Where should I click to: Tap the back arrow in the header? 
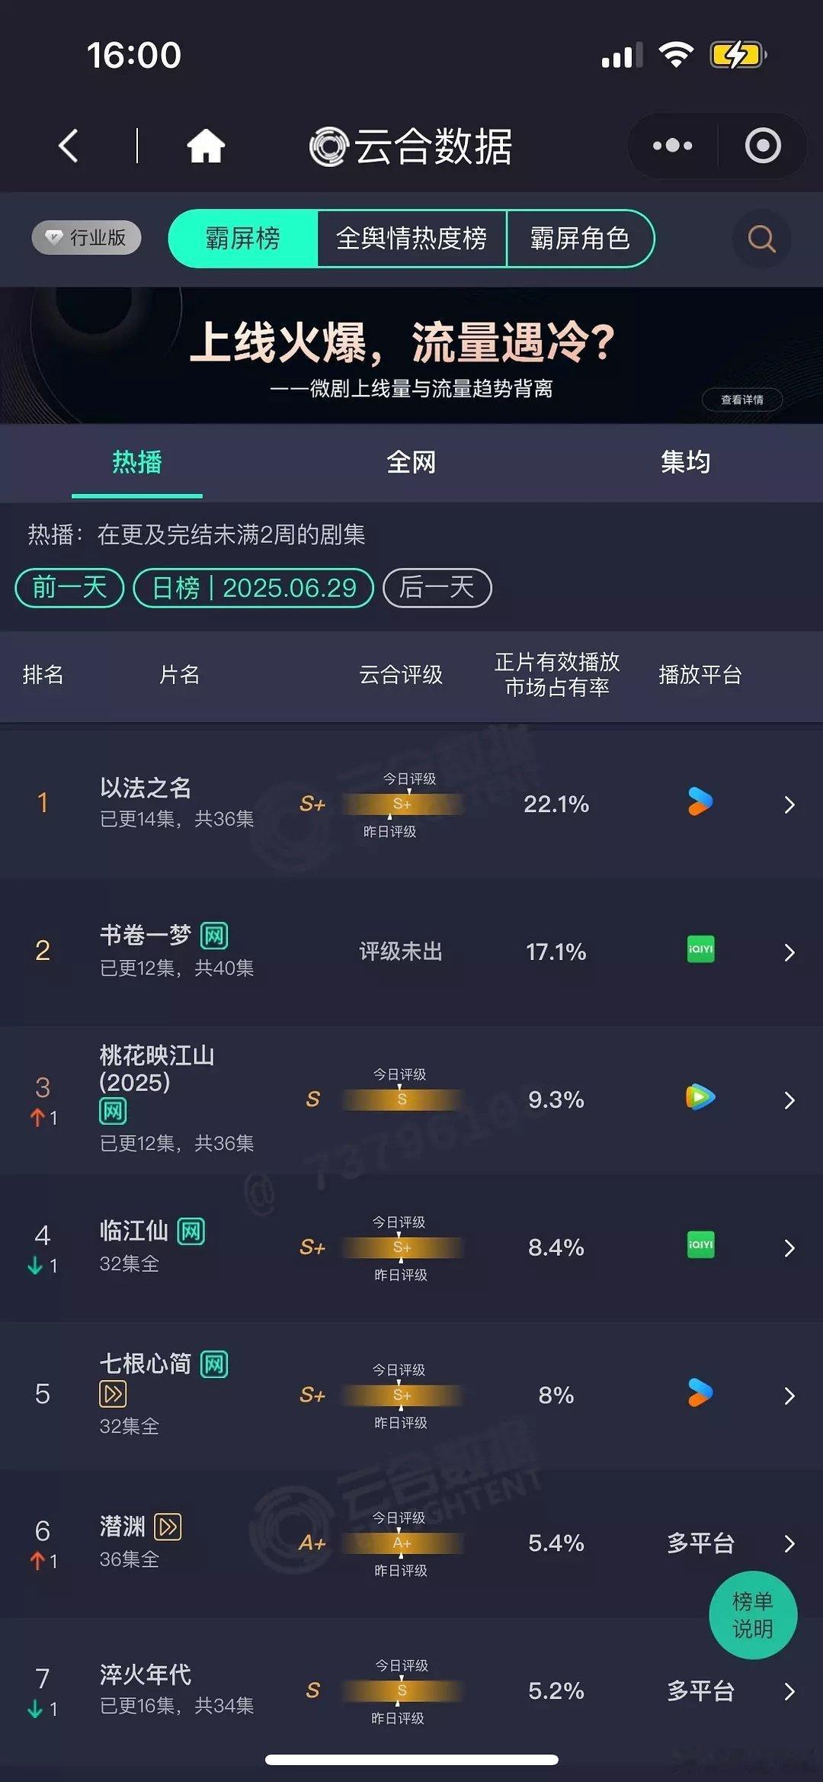tap(69, 145)
